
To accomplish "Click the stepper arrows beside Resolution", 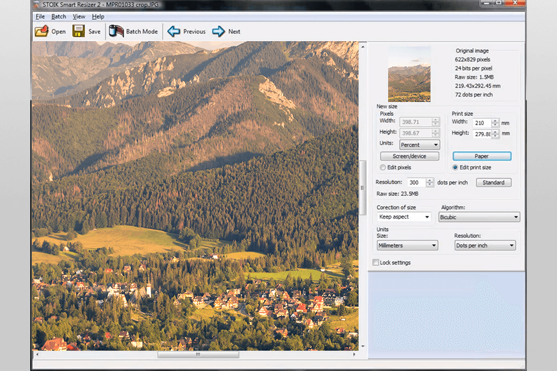I will pyautogui.click(x=430, y=183).
